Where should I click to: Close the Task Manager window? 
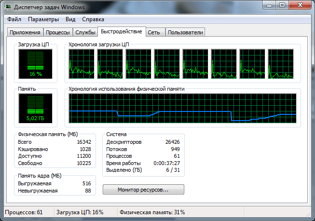tap(300, 5)
